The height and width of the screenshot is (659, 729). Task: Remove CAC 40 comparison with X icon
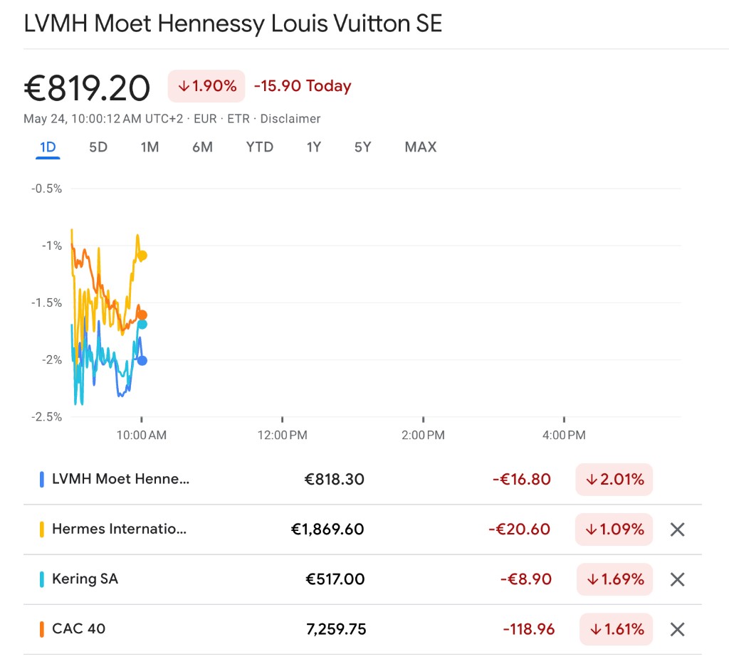[x=677, y=629]
